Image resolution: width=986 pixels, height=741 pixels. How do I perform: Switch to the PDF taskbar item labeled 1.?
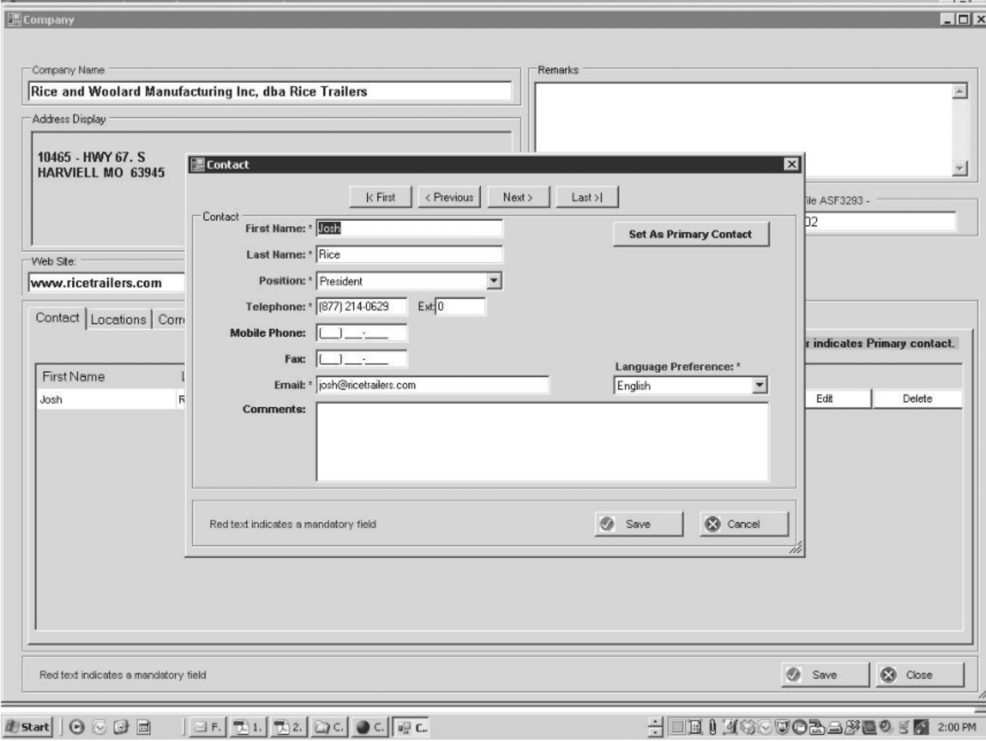247,727
